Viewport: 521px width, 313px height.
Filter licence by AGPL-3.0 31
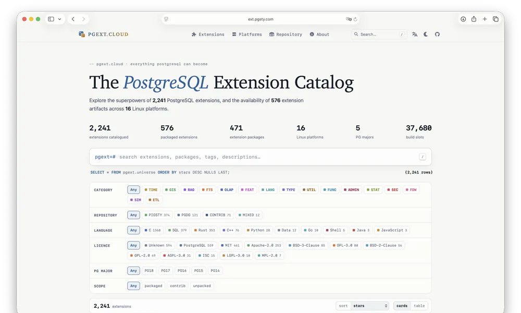[177, 256]
